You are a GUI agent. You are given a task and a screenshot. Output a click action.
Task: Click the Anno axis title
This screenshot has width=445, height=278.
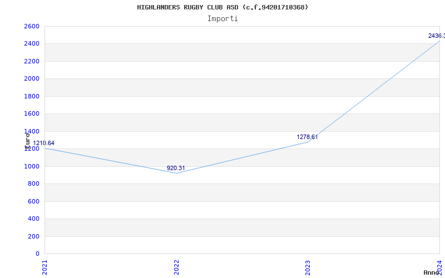431,273
